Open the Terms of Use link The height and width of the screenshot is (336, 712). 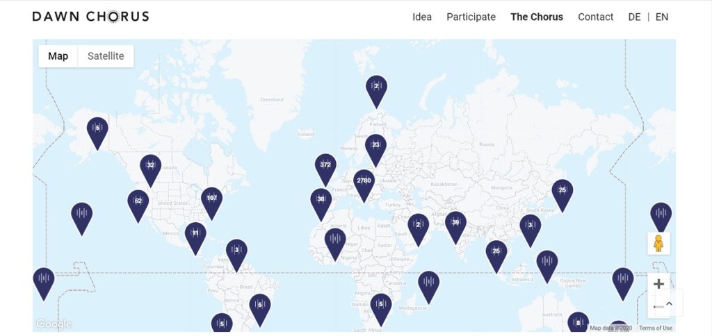click(656, 328)
